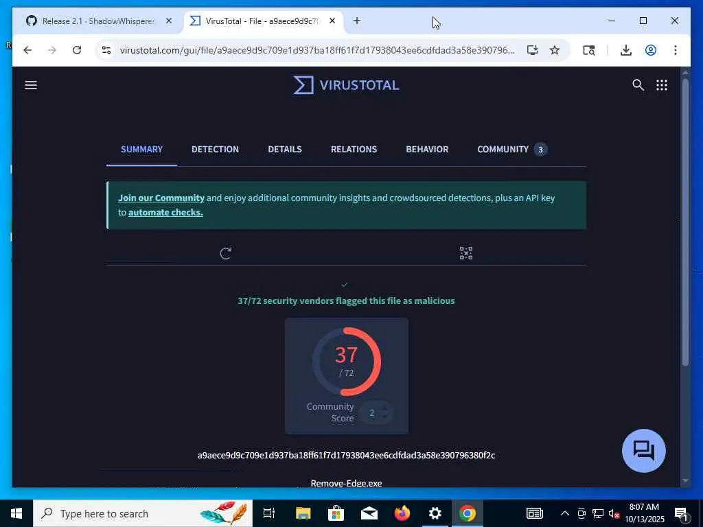Open the DETECTION tab
The image size is (703, 527).
pyautogui.click(x=215, y=149)
